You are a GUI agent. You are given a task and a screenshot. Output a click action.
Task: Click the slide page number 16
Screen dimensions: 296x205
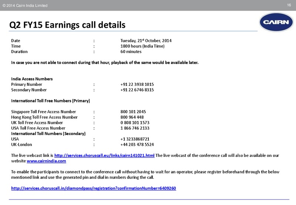(x=289, y=5)
